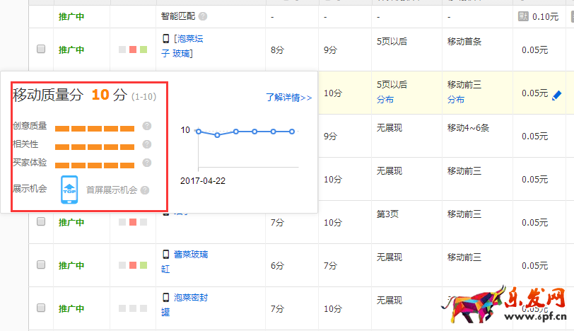Select the checkbox for 酱菜玻璃缸 row
574x331 pixels.
(41, 265)
